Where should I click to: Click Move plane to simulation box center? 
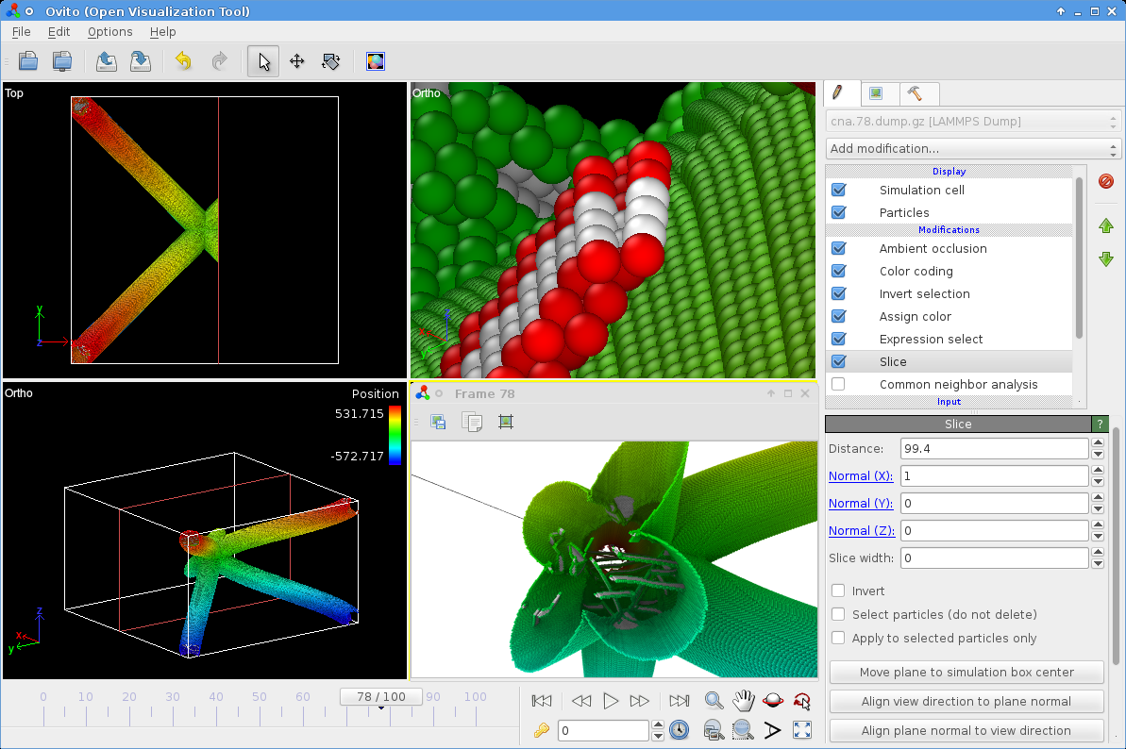click(x=966, y=673)
